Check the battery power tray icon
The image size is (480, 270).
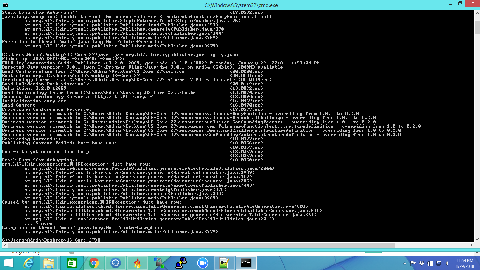[x=430, y=263]
